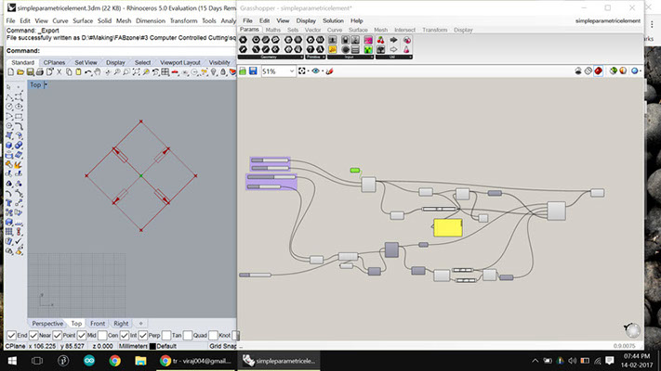The width and height of the screenshot is (661, 371).
Task: Click the sketch brush icon in Grasshopper toolbar
Action: pyautogui.click(x=330, y=71)
